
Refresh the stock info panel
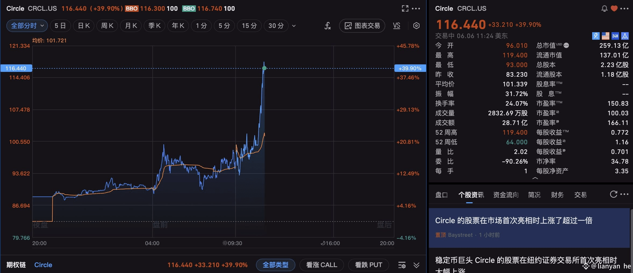click(x=613, y=194)
